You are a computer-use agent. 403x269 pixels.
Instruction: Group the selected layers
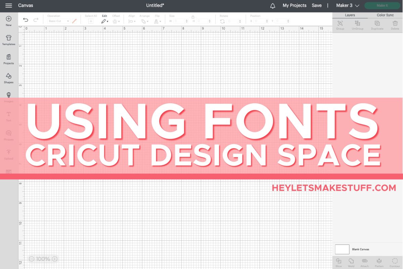coord(340,25)
